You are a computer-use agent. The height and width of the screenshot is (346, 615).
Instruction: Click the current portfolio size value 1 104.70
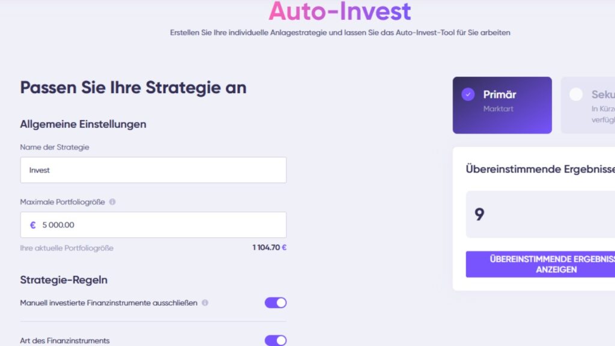(266, 247)
